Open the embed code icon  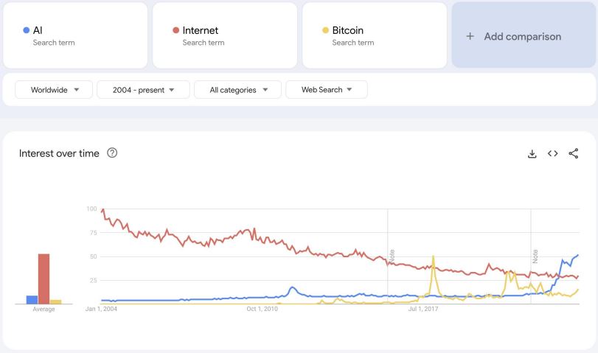pyautogui.click(x=552, y=153)
